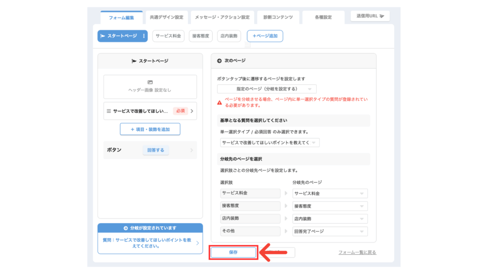This screenshot has width=488, height=274.
Task: Click the 保存 button
Action: 234,253
